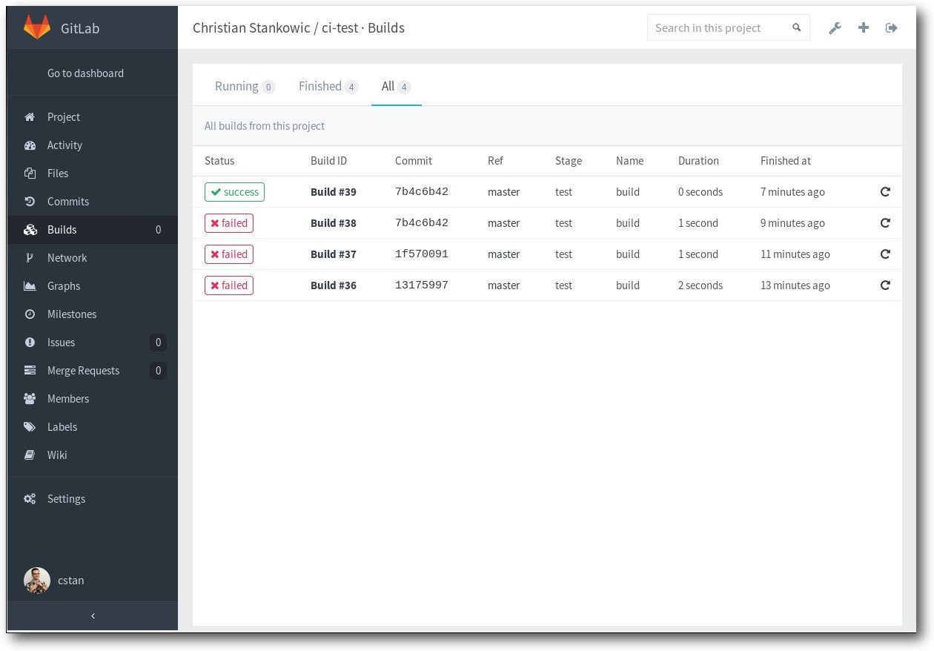The image size is (934, 651).
Task: Click '13 minutes ago' finished time
Action: tap(795, 285)
